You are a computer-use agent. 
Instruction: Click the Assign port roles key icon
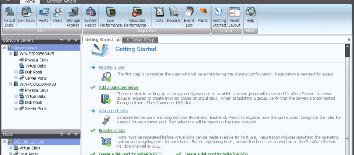pyautogui.click(x=106, y=120)
